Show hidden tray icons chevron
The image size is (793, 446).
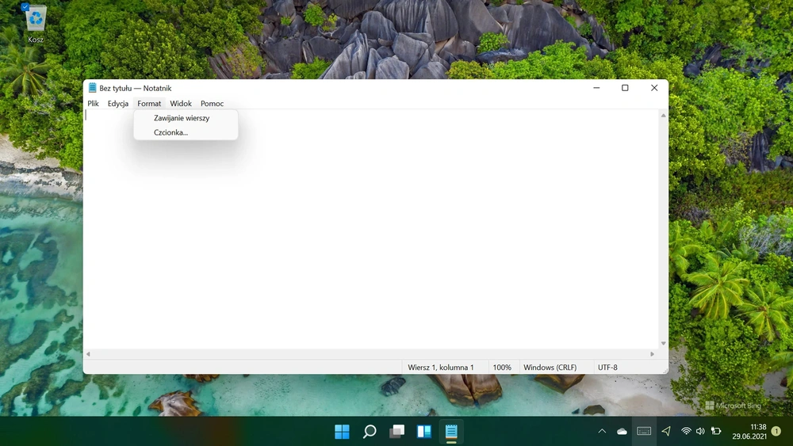602,432
